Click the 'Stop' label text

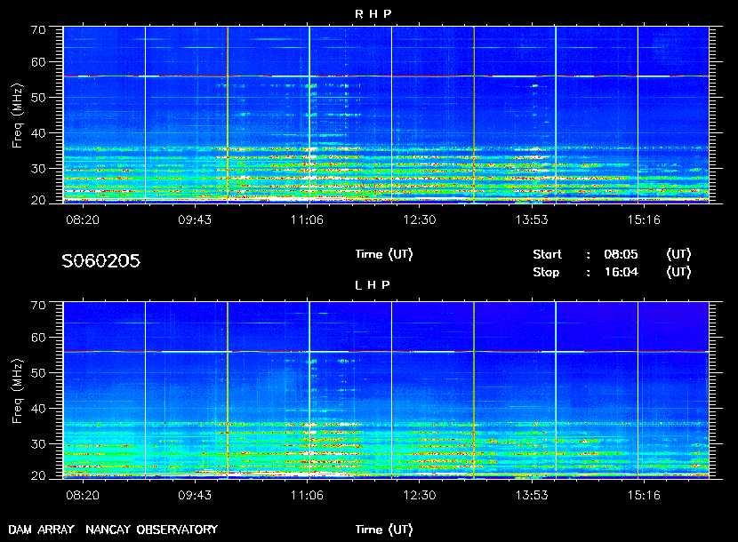(546, 273)
